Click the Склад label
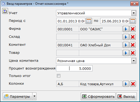Screen dimensions: 140x102 (x=14, y=37)
